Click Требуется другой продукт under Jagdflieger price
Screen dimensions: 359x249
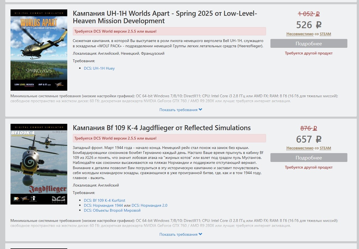[309, 167]
